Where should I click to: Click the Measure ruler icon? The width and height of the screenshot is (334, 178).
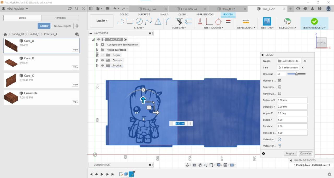click(x=246, y=21)
